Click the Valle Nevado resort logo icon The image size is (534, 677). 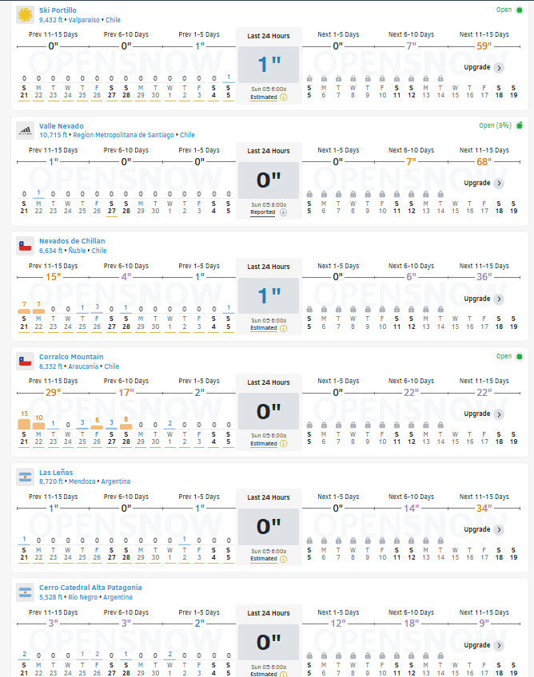(x=25, y=130)
